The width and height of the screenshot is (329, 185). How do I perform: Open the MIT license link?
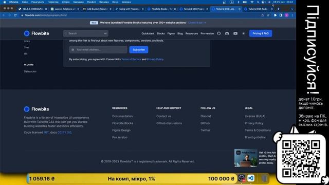[46, 133]
